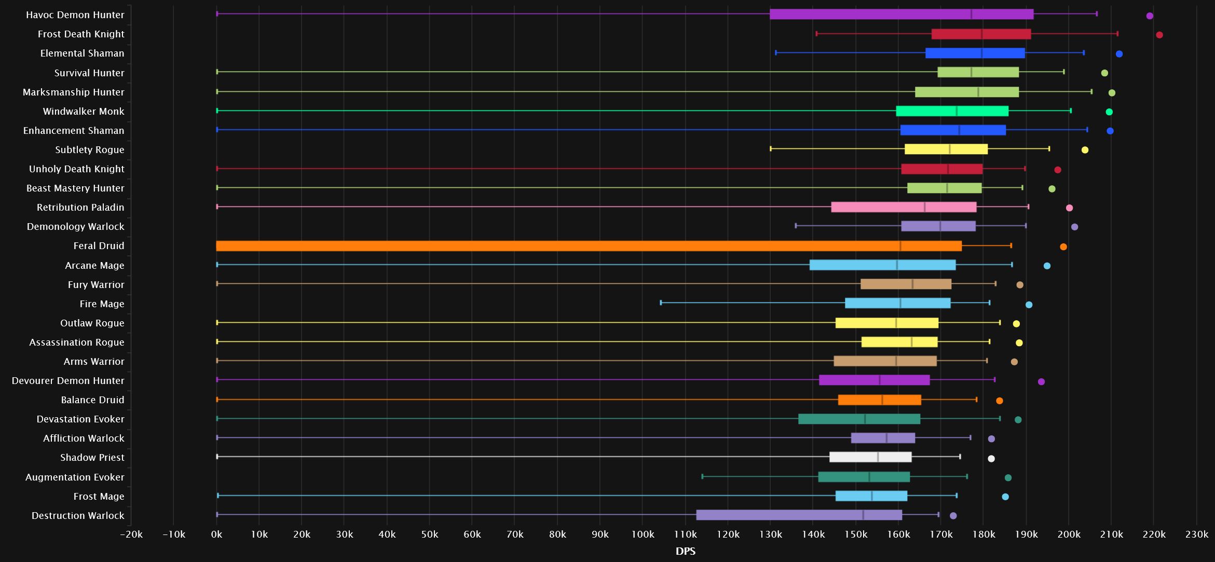Select the Frost Mage outlier dot
The width and height of the screenshot is (1215, 562).
pyautogui.click(x=1005, y=497)
